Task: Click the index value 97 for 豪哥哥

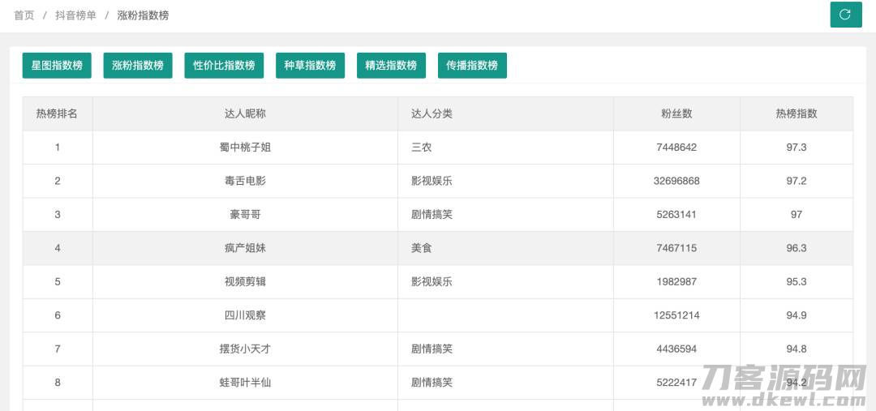Action: coord(797,215)
